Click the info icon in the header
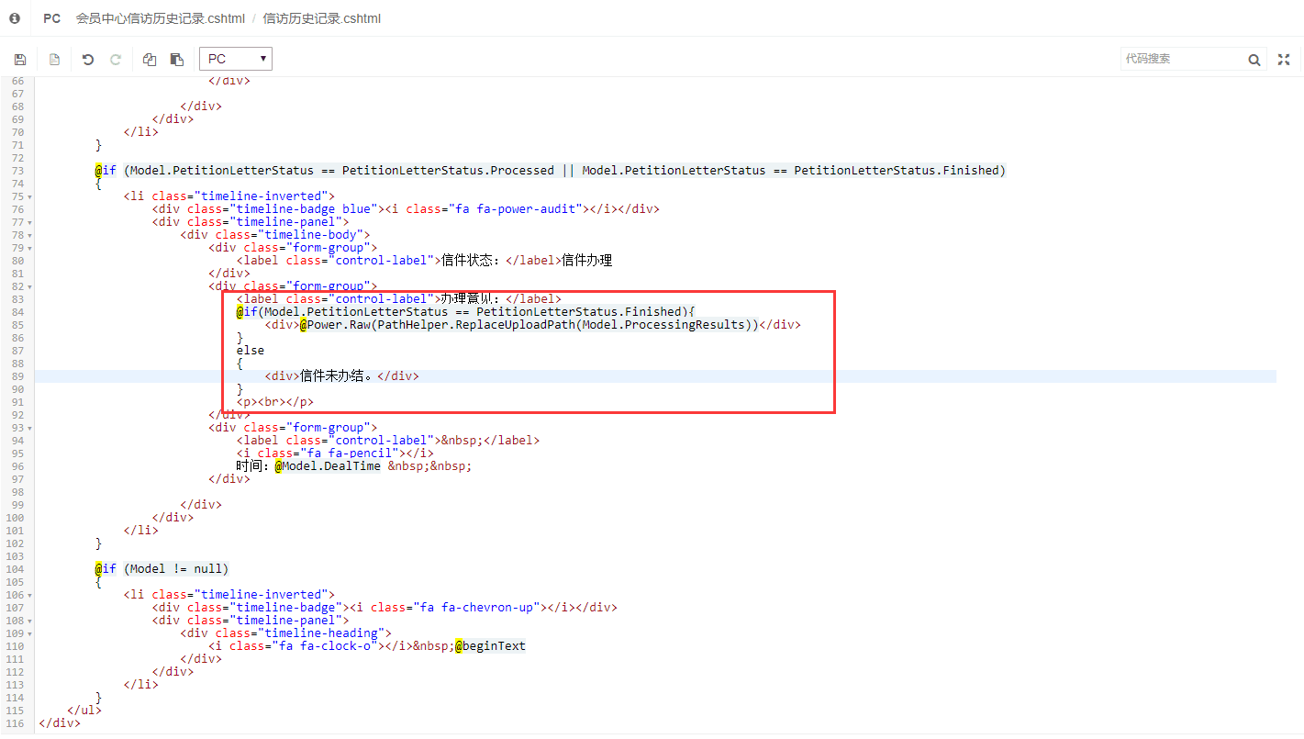The height and width of the screenshot is (739, 1304). (x=15, y=18)
